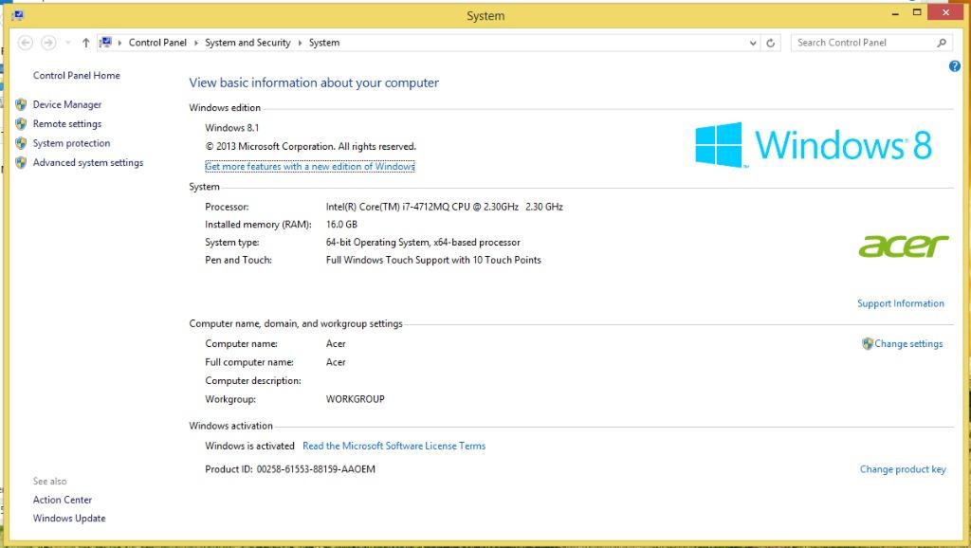
Task: Maximize the System window
Action: point(917,12)
